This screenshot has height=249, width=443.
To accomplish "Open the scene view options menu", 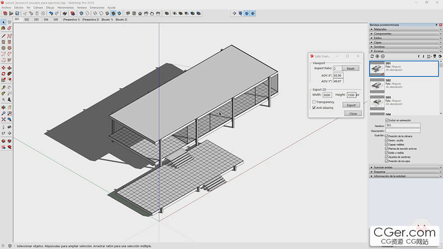I will [x=429, y=56].
